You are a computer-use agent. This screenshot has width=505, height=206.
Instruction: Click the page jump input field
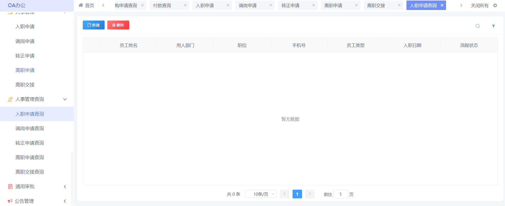coord(340,194)
